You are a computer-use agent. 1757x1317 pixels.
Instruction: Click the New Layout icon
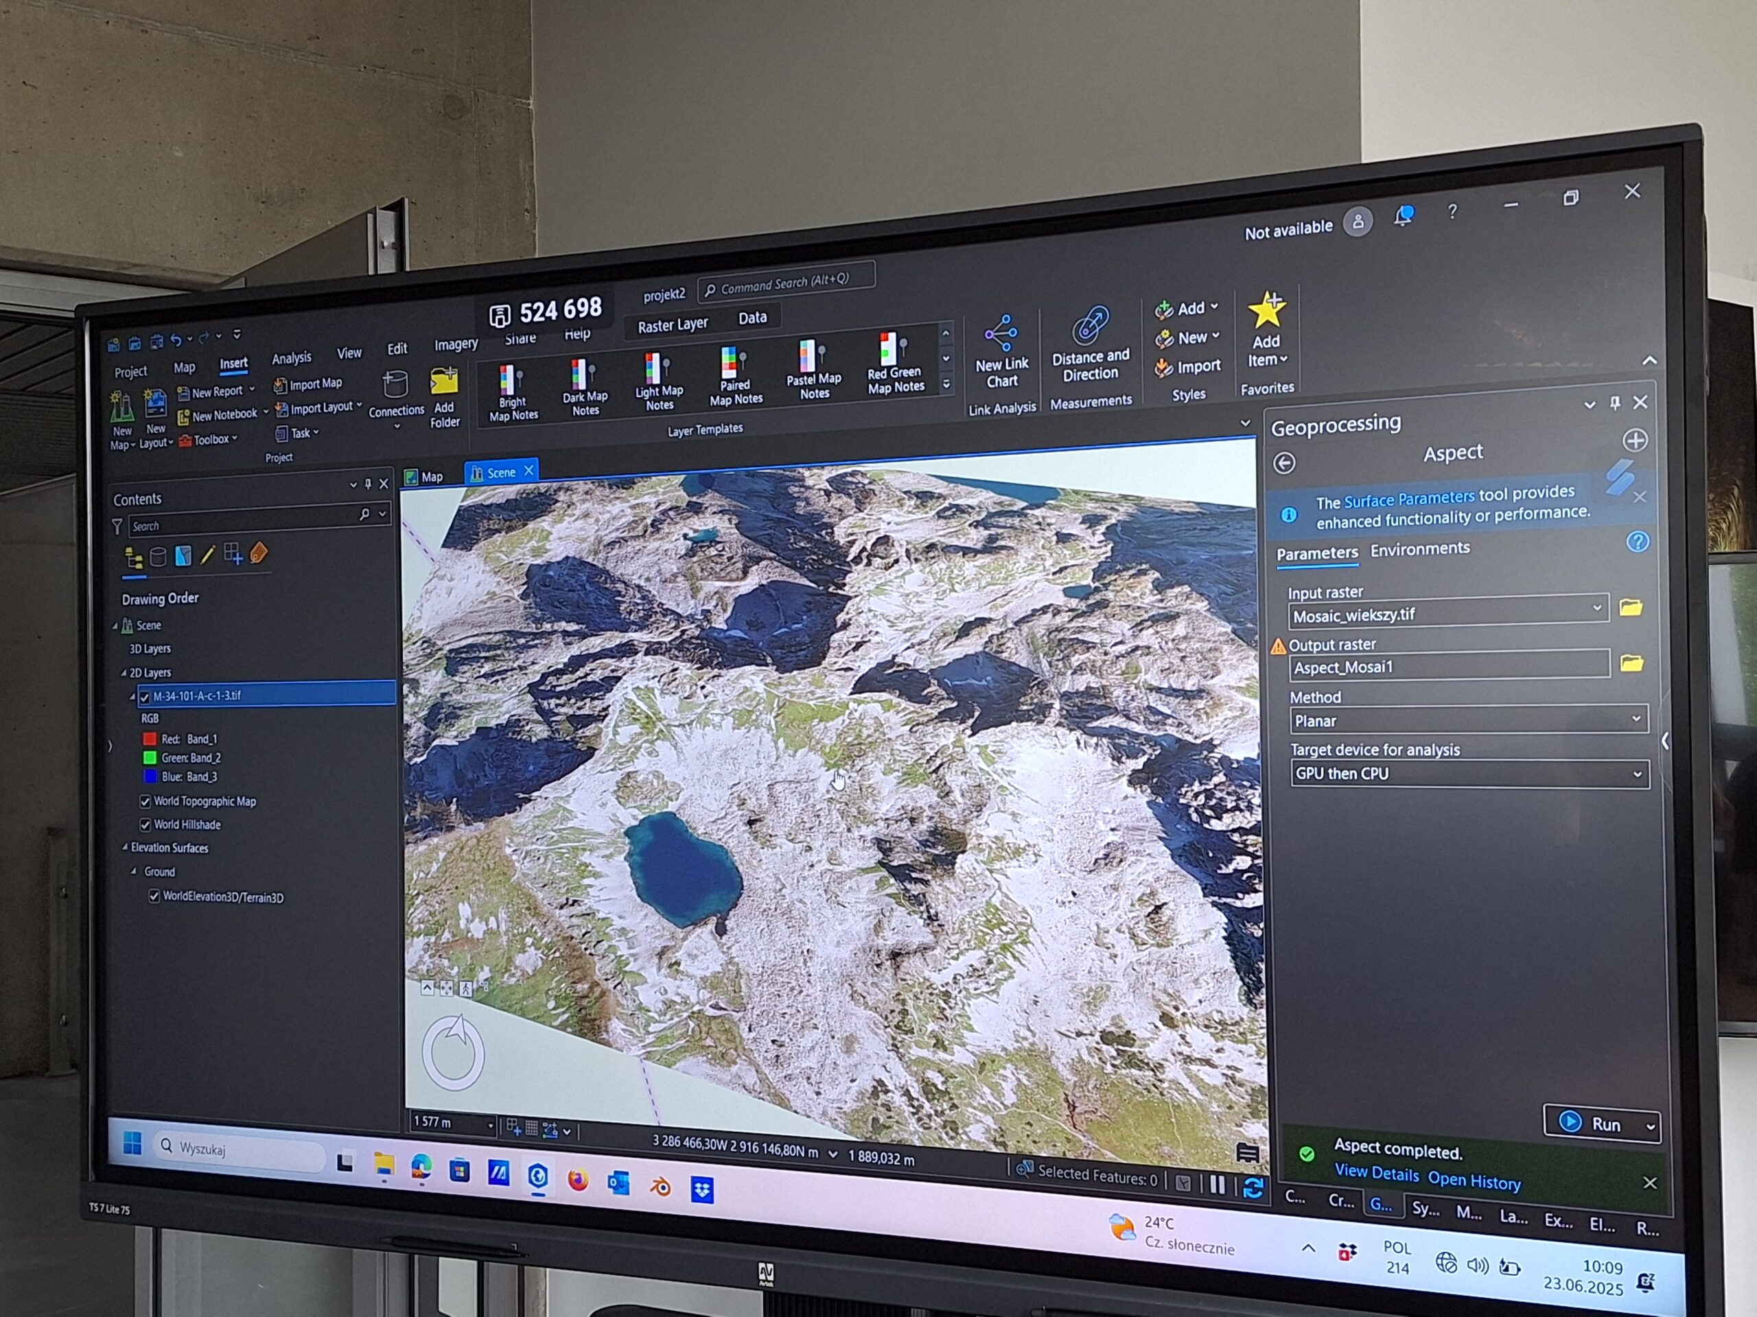[155, 404]
